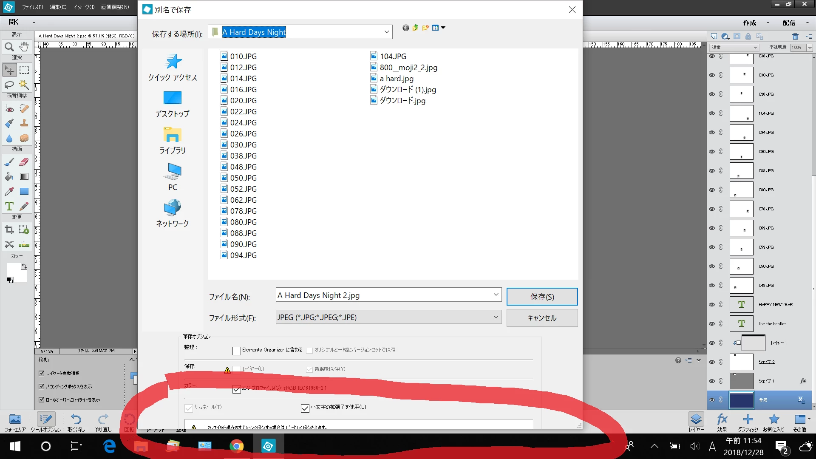Click the Undo arrow icon
Screen dimensions: 816x459
(76, 419)
